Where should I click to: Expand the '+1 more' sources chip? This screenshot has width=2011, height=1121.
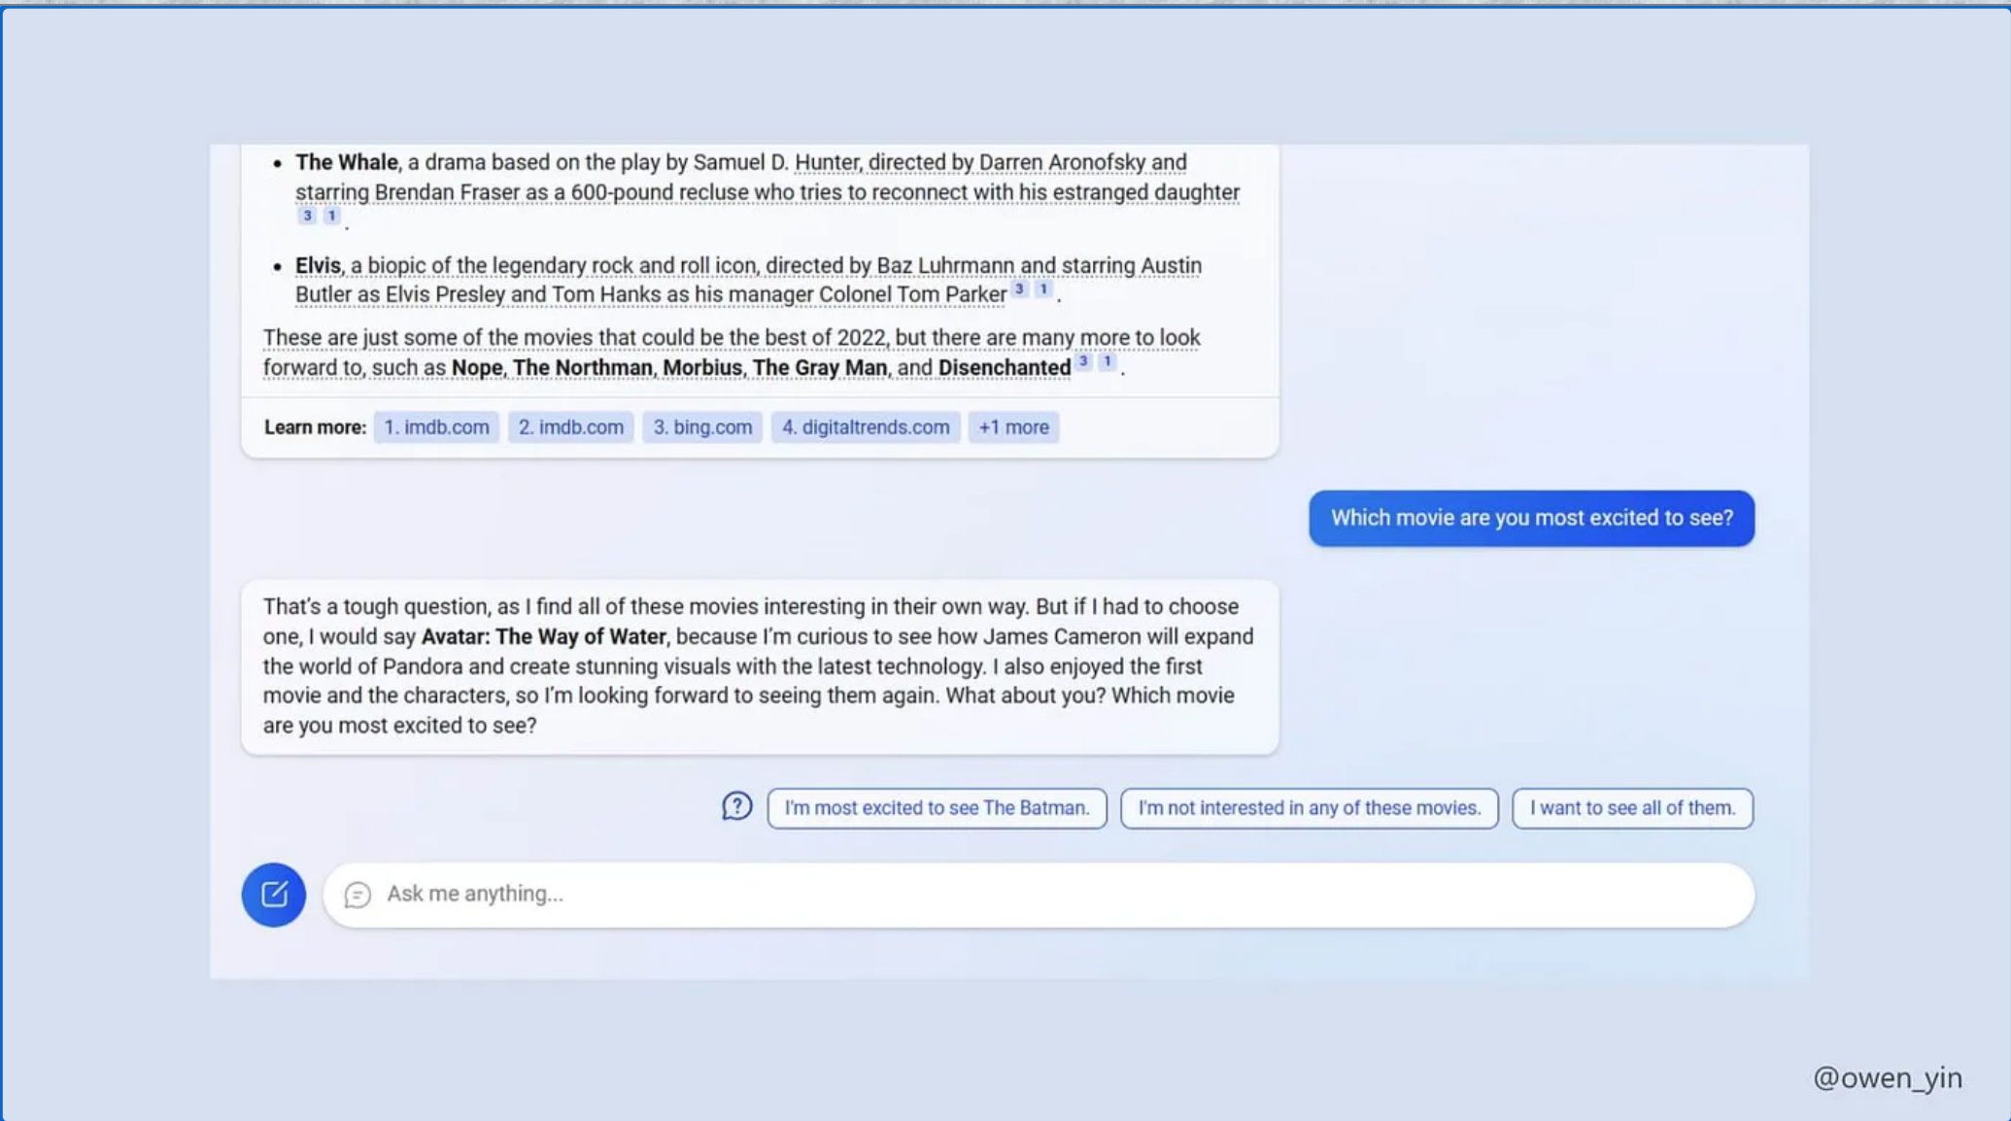coord(1013,427)
